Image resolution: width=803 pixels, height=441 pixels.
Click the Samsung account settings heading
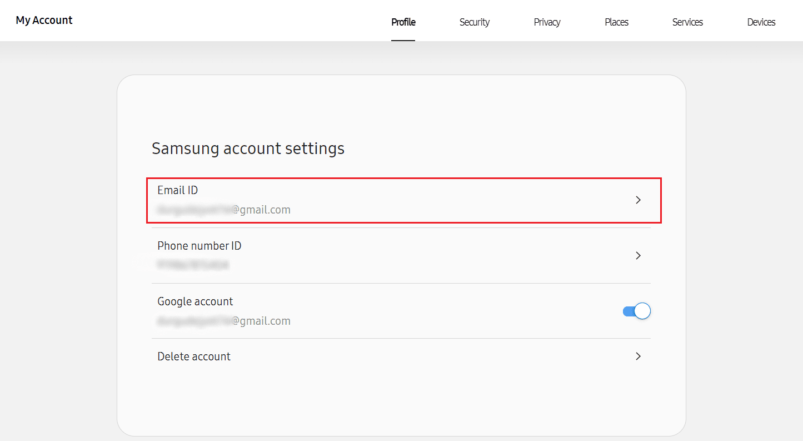(x=248, y=148)
